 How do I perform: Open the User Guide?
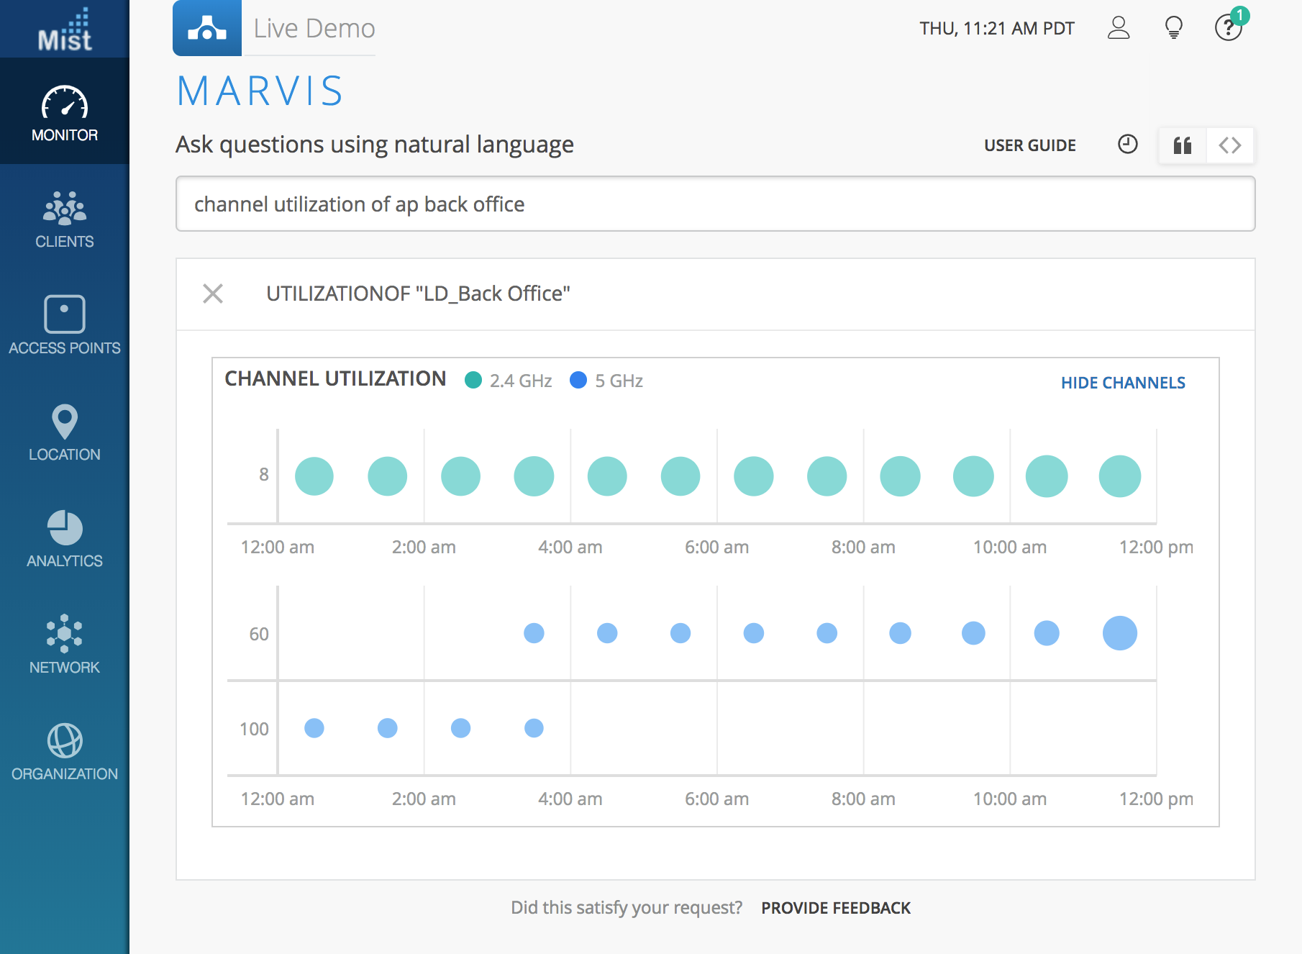click(x=1029, y=145)
